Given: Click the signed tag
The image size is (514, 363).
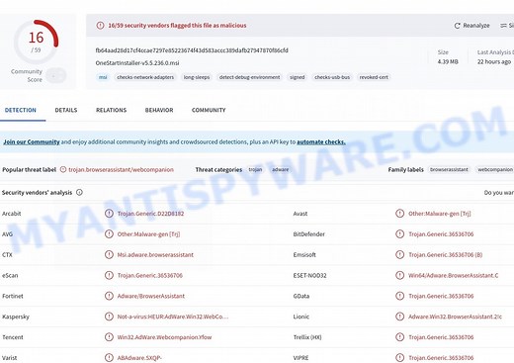Looking at the screenshot, I should [x=298, y=77].
